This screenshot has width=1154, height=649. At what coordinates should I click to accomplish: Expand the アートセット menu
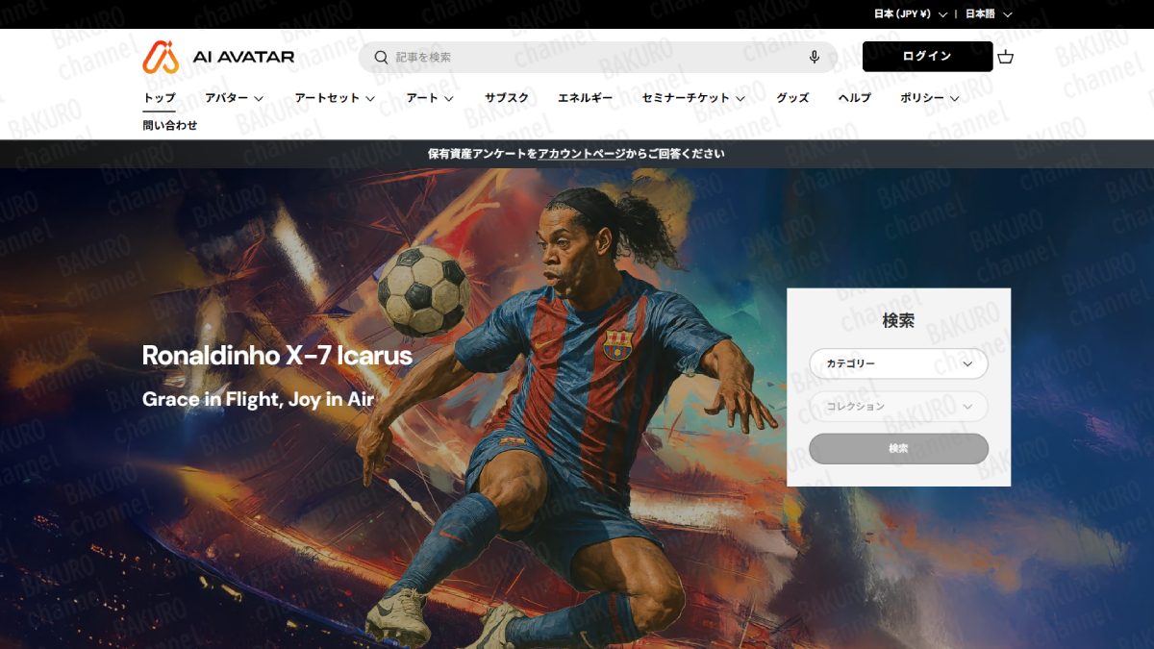tap(335, 98)
